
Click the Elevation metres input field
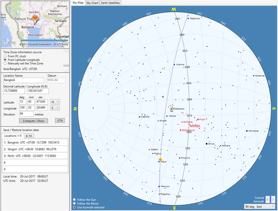(26, 114)
